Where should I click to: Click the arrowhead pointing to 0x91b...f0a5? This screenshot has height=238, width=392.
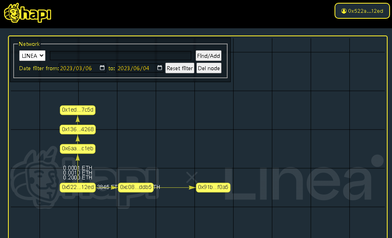[192, 187]
